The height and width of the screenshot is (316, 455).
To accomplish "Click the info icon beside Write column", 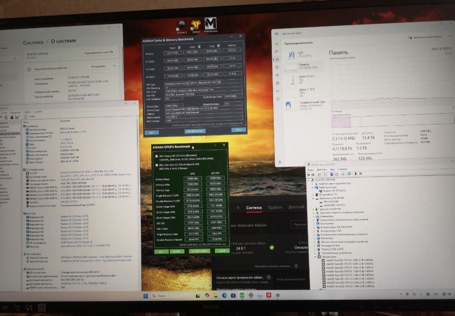I will click(199, 46).
